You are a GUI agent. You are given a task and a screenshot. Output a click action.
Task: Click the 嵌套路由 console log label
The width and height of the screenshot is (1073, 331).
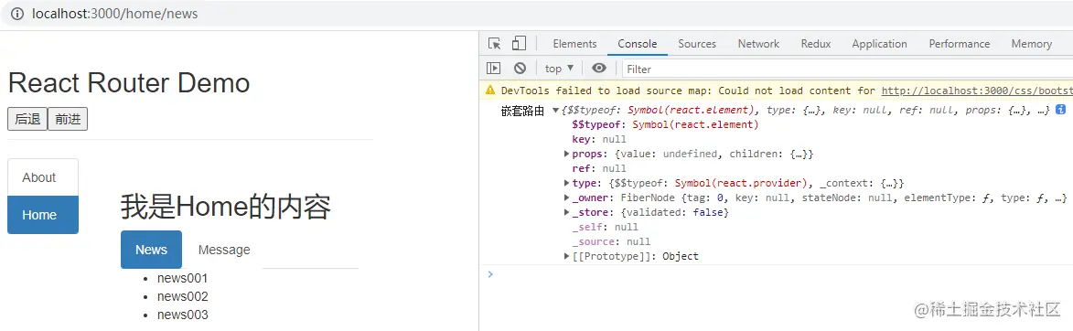(x=523, y=110)
